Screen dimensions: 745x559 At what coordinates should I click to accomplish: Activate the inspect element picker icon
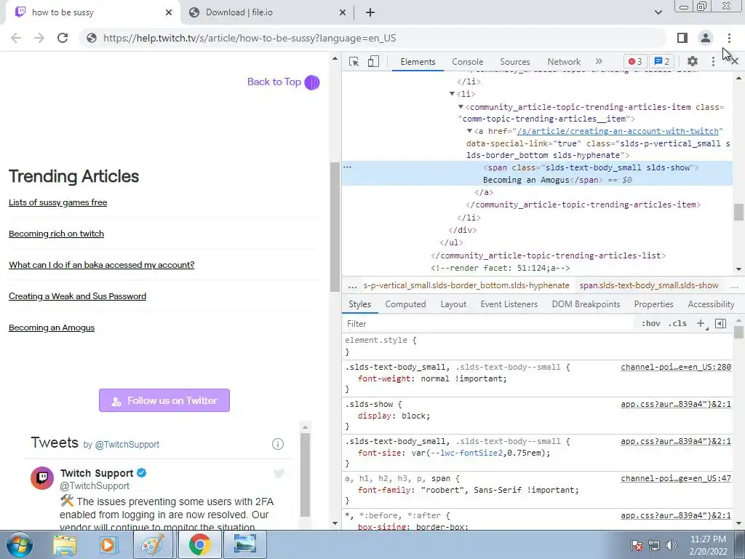[x=354, y=62]
